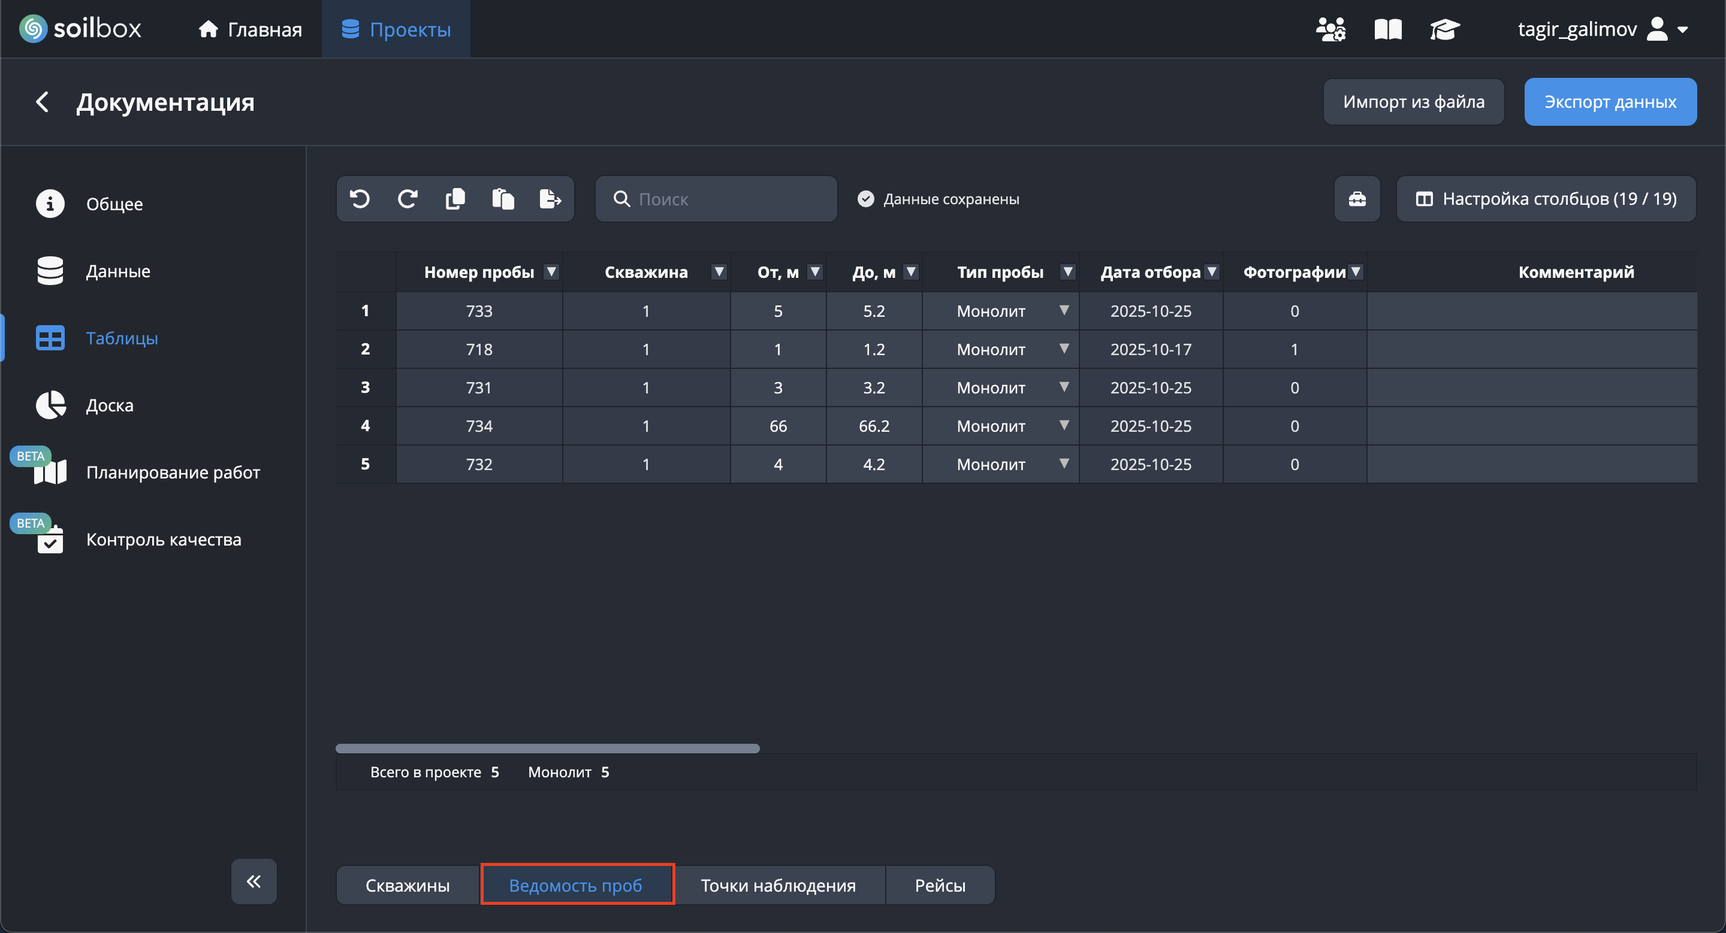Open Дата отбора column filter arrow
This screenshot has height=933, width=1726.
tap(1211, 272)
